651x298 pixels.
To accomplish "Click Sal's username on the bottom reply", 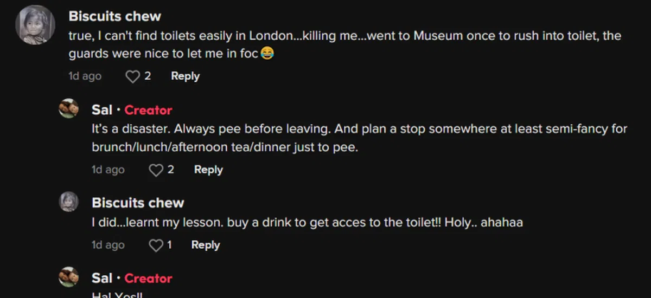I will [102, 278].
